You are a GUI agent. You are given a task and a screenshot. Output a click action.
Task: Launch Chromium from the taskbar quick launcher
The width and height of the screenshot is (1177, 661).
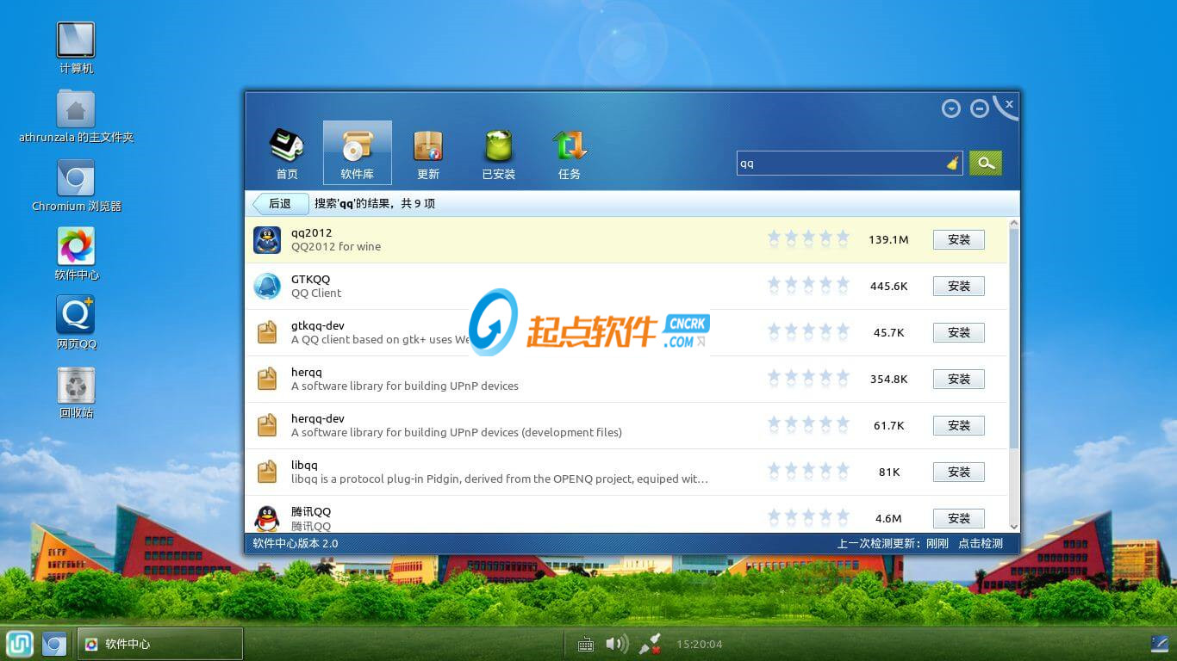tap(54, 644)
